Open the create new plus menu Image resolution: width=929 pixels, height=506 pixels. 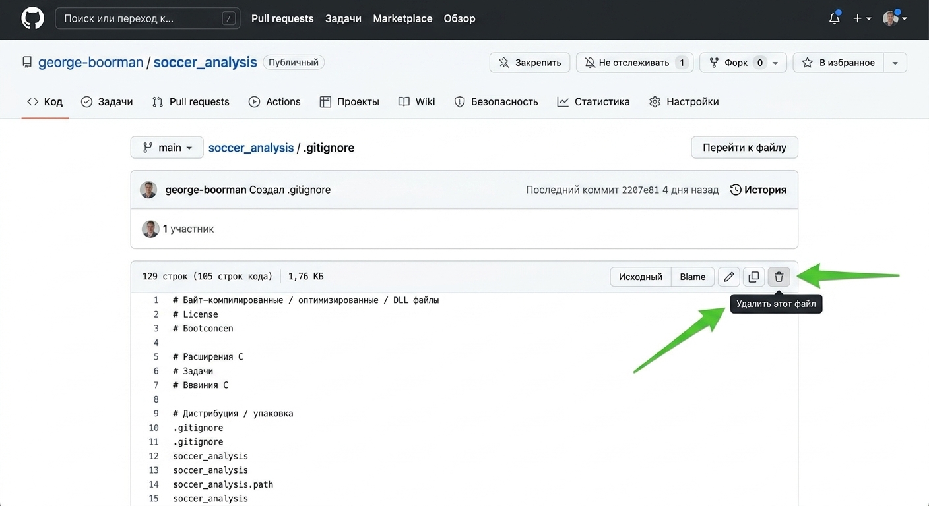pyautogui.click(x=862, y=18)
